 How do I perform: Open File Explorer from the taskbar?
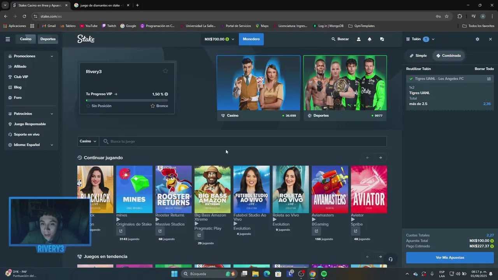255,274
